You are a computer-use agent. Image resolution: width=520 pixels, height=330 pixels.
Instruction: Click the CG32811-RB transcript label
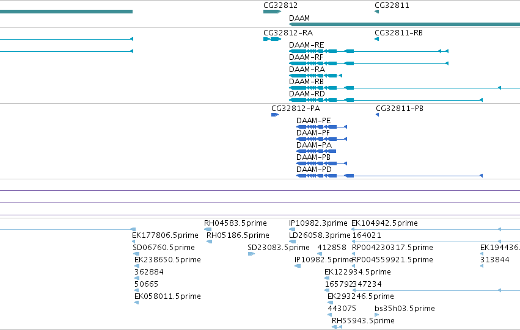pyautogui.click(x=398, y=33)
